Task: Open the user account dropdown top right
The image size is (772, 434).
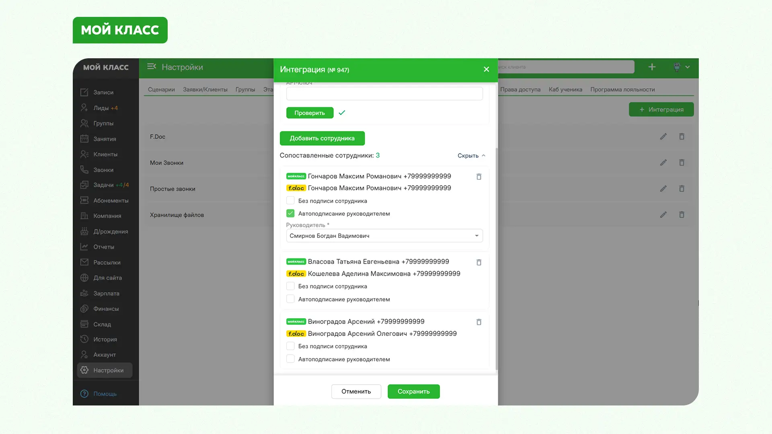Action: (681, 67)
